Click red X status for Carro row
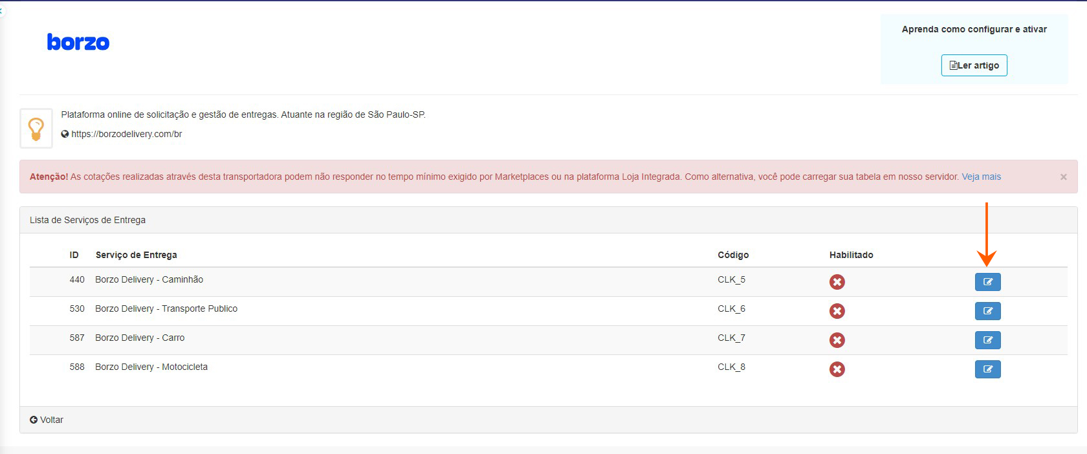 click(837, 340)
